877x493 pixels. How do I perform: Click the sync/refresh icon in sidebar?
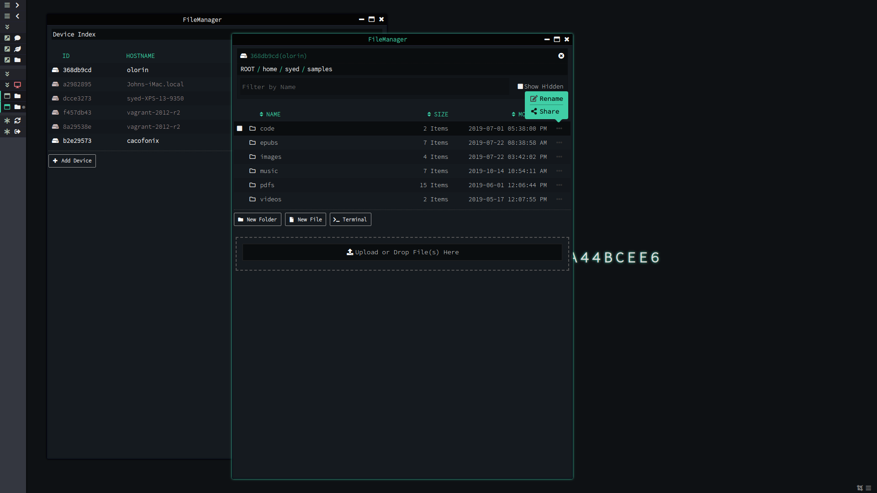(17, 121)
